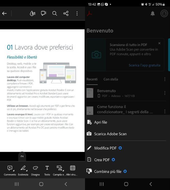
Task: Open Come funziona il condizionatore thumbnail
Action: pyautogui.click(x=90, y=111)
